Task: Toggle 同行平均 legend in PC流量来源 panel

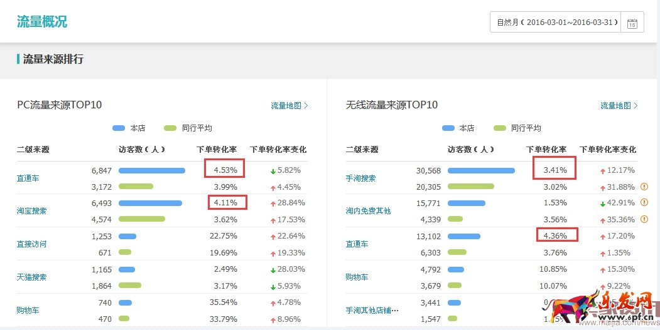Action: (x=187, y=128)
